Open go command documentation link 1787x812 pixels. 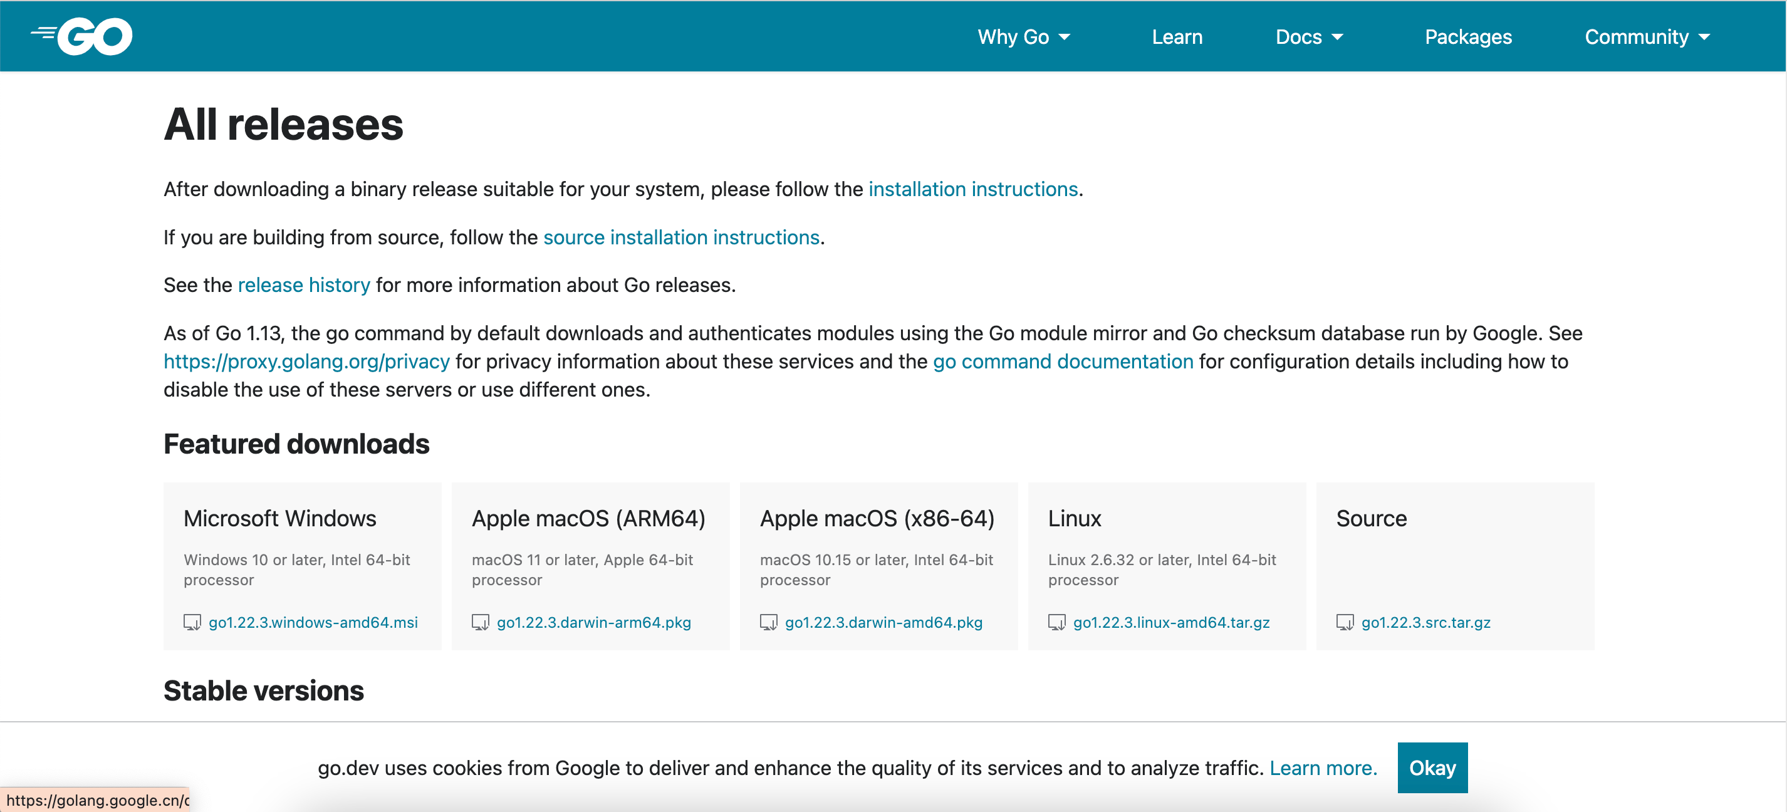pyautogui.click(x=1063, y=362)
